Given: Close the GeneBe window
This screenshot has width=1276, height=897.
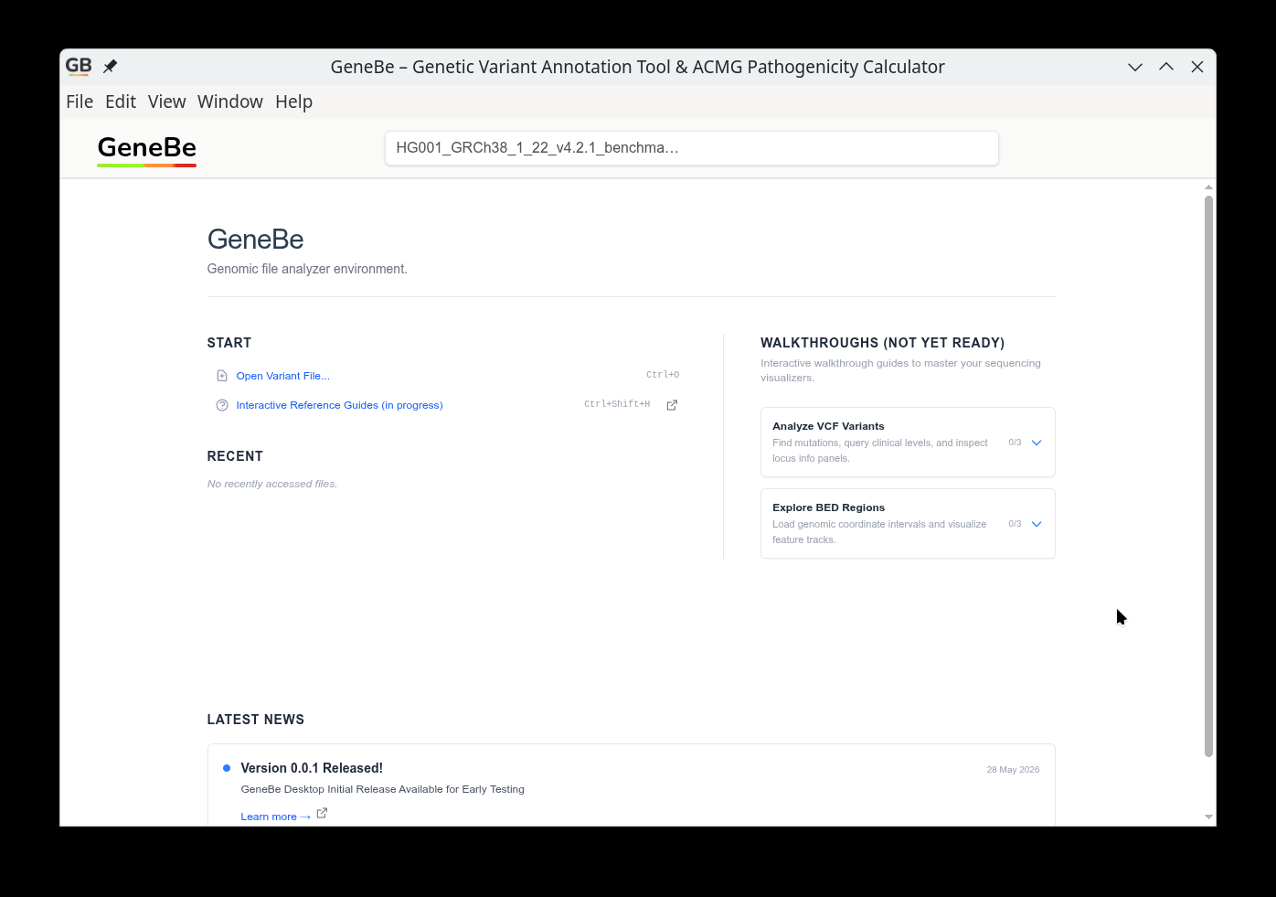Looking at the screenshot, I should pos(1197,67).
